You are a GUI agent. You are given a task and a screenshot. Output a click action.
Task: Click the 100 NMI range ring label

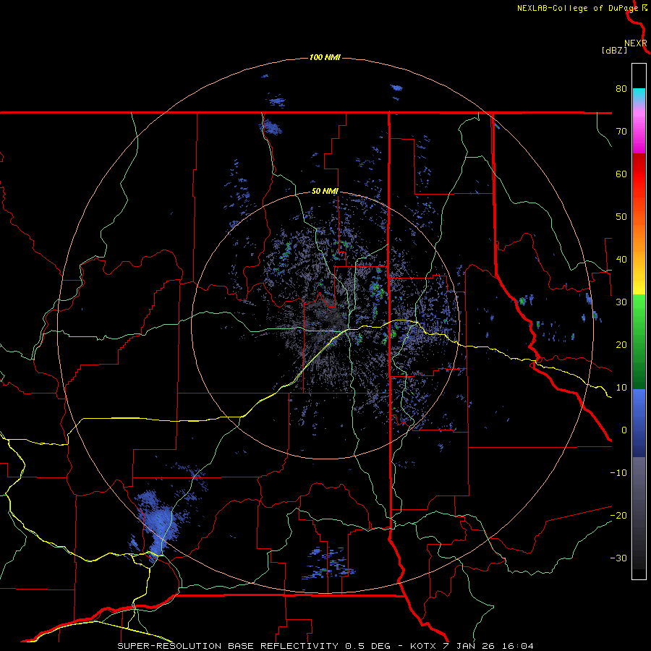tap(325, 57)
